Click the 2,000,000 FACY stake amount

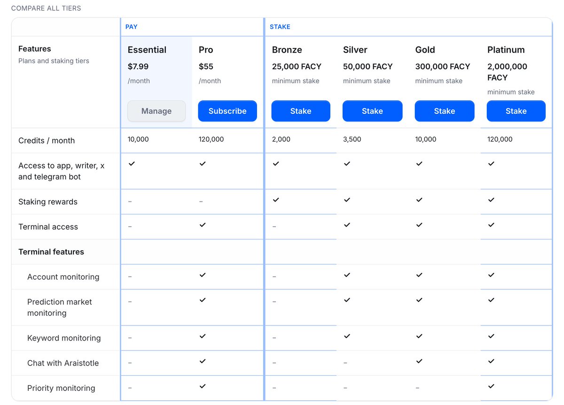[507, 72]
